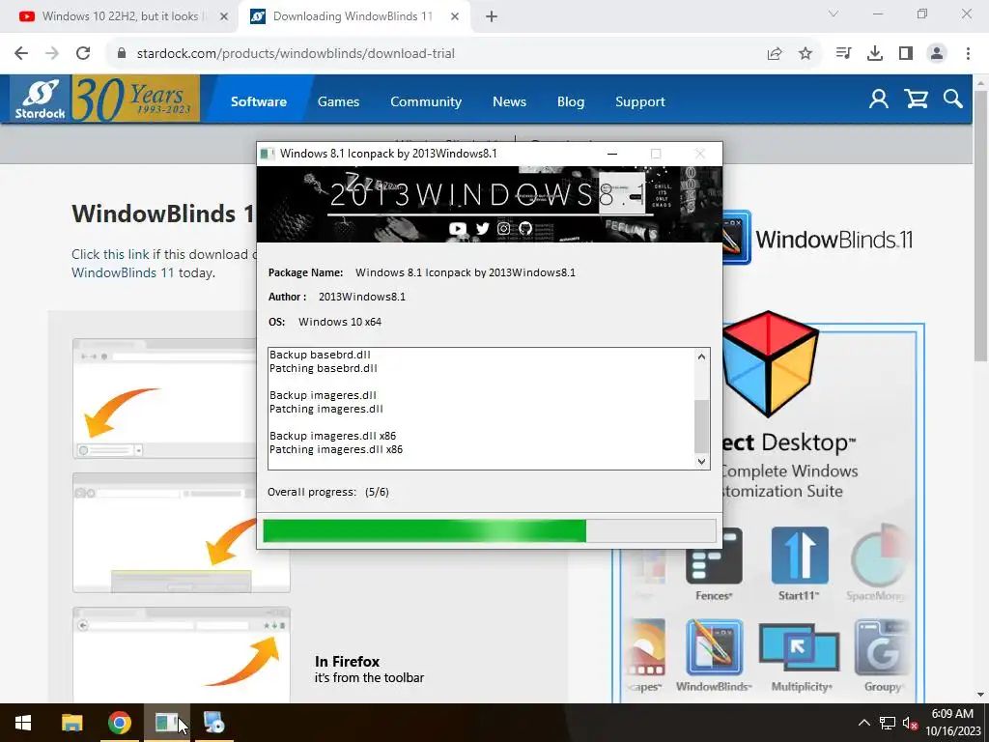Open the muted volume tray icon
Screen dimensions: 989x742
(x=910, y=723)
